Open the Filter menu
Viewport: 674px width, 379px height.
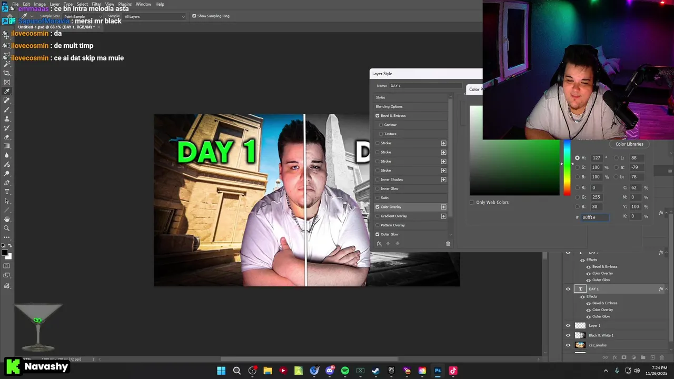[x=96, y=4]
